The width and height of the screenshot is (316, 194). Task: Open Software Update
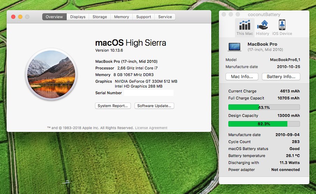154,106
